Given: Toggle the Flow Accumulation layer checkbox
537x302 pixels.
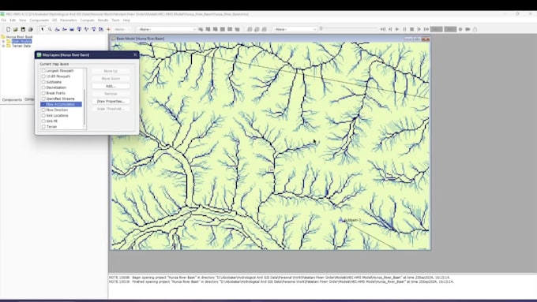Looking at the screenshot, I should 43,104.
